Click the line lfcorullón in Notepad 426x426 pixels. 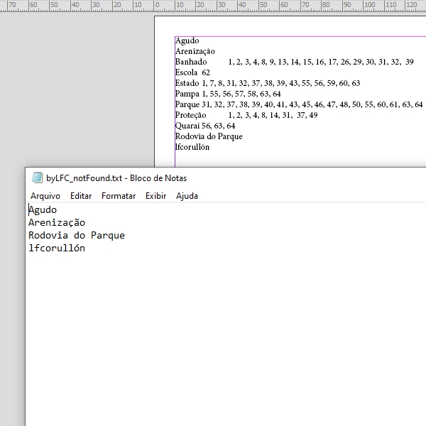[x=57, y=248]
